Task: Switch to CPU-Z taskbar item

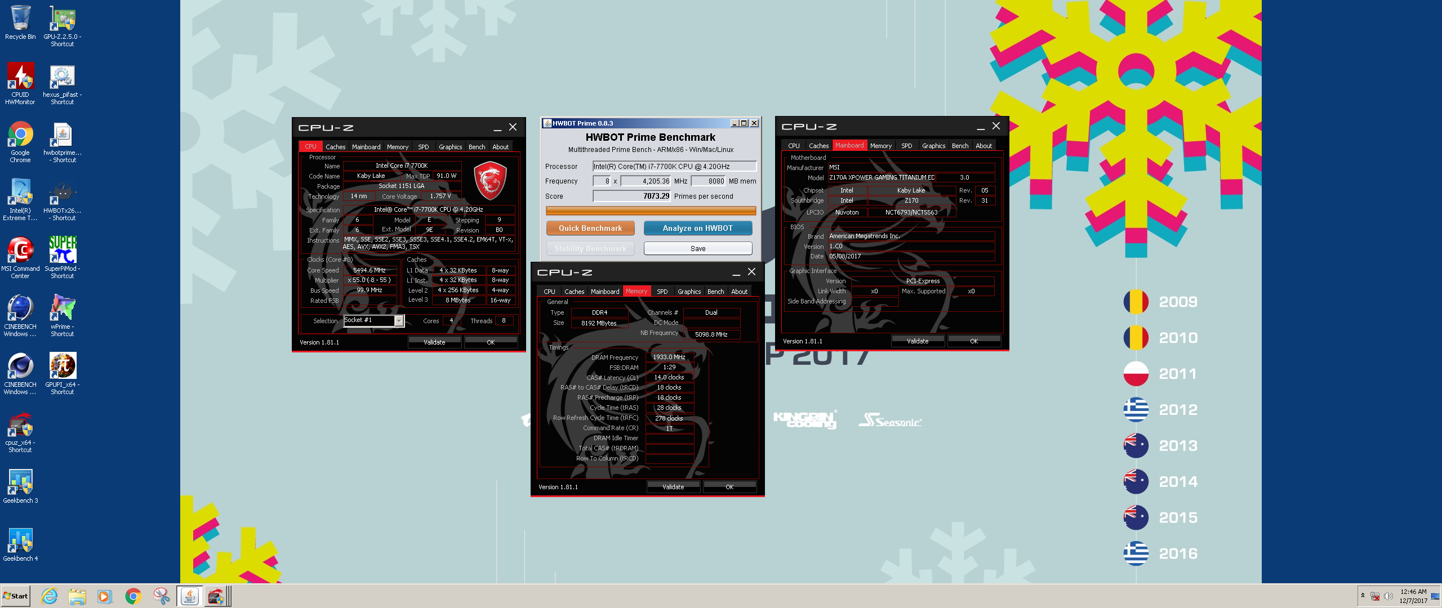Action: pyautogui.click(x=216, y=596)
